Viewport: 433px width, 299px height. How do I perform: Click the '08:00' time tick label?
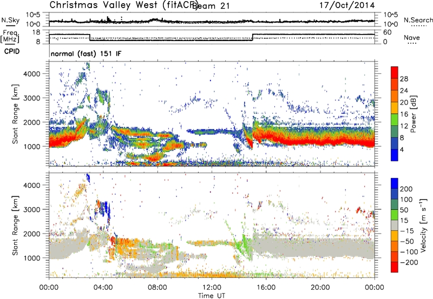pyautogui.click(x=158, y=288)
